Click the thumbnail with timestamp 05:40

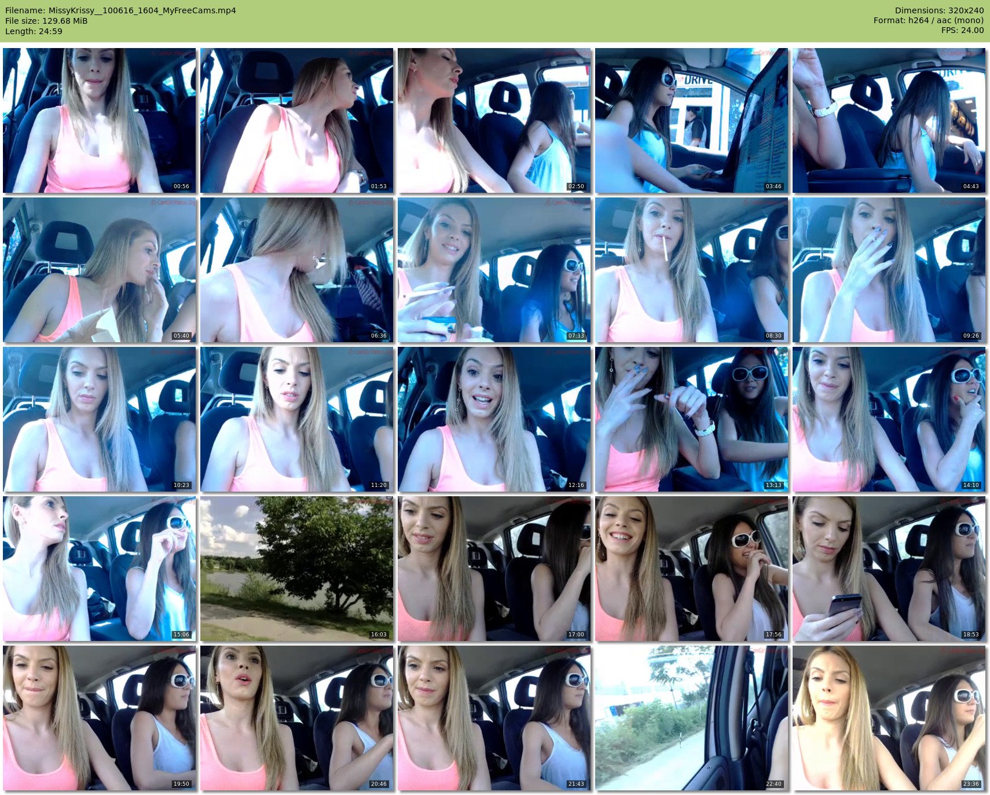[100, 270]
